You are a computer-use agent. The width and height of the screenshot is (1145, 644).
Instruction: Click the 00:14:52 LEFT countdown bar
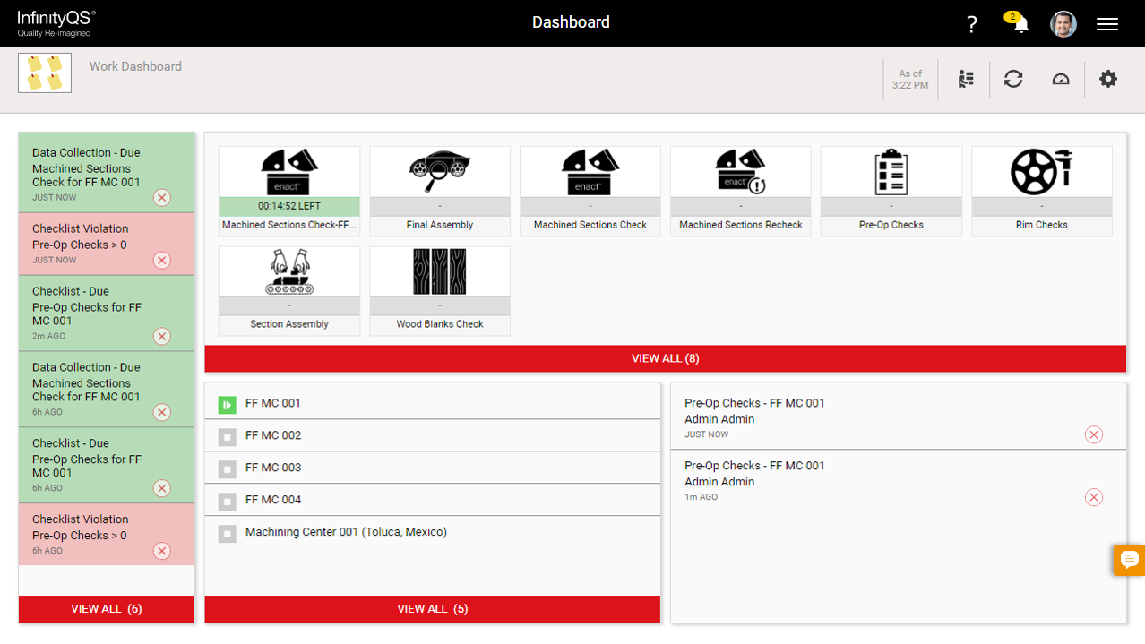pyautogui.click(x=289, y=206)
